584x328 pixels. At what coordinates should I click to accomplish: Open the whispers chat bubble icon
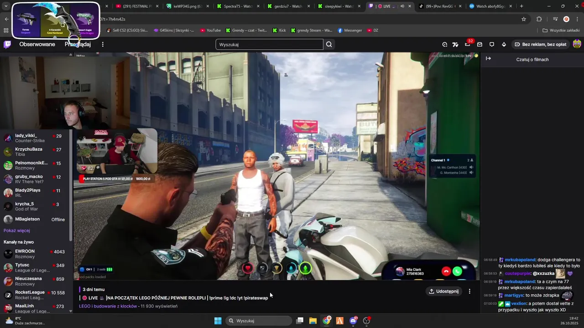click(492, 44)
